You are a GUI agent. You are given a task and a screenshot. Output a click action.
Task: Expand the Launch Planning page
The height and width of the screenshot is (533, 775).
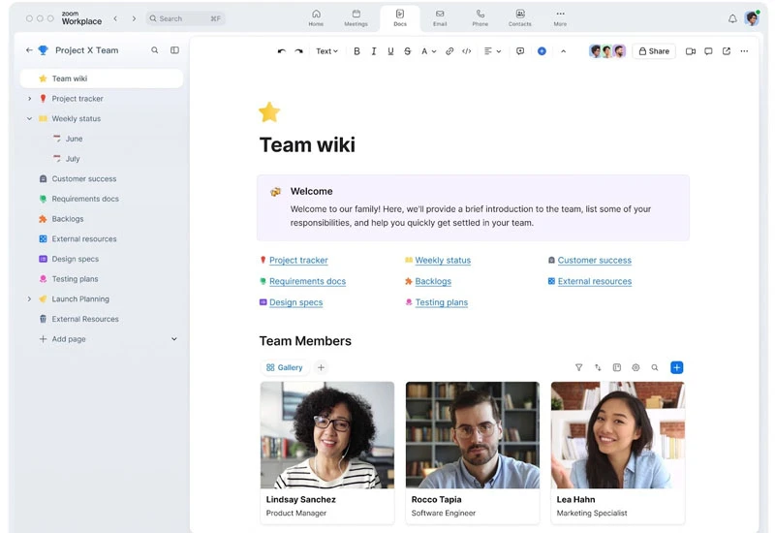[x=29, y=299]
